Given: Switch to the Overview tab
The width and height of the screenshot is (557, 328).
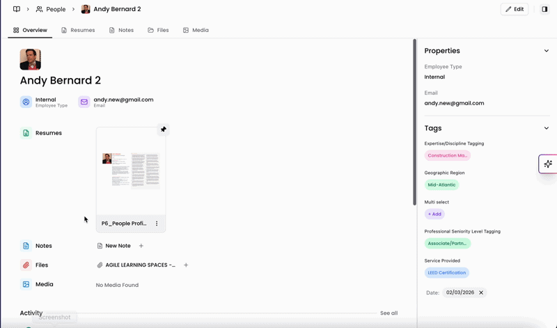Looking at the screenshot, I should (30, 30).
